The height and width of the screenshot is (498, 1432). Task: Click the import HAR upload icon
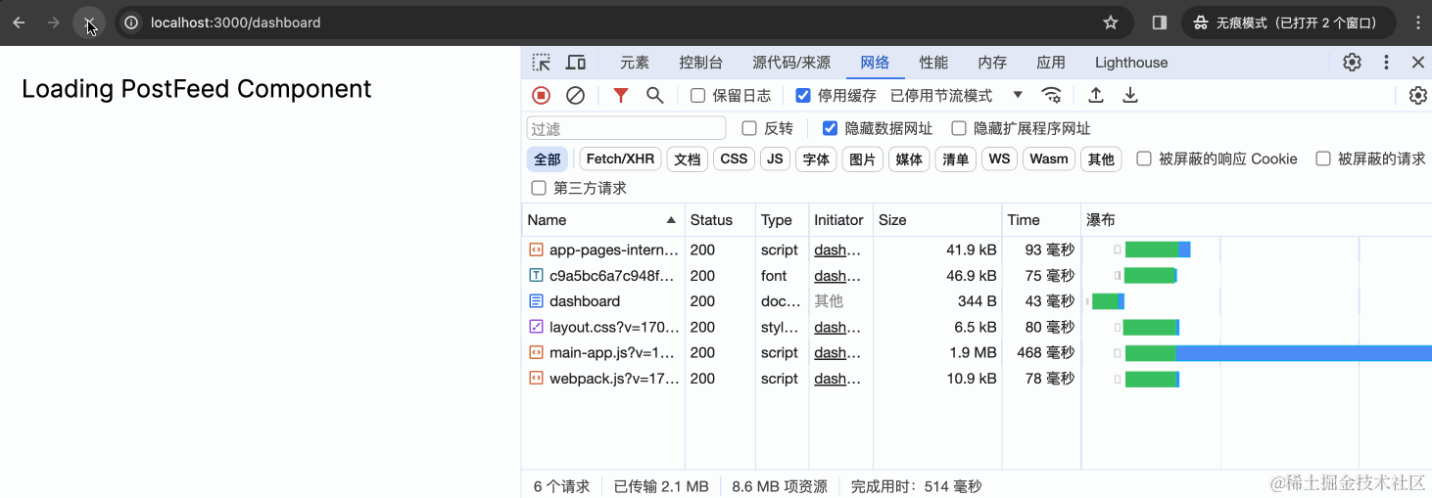tap(1096, 95)
